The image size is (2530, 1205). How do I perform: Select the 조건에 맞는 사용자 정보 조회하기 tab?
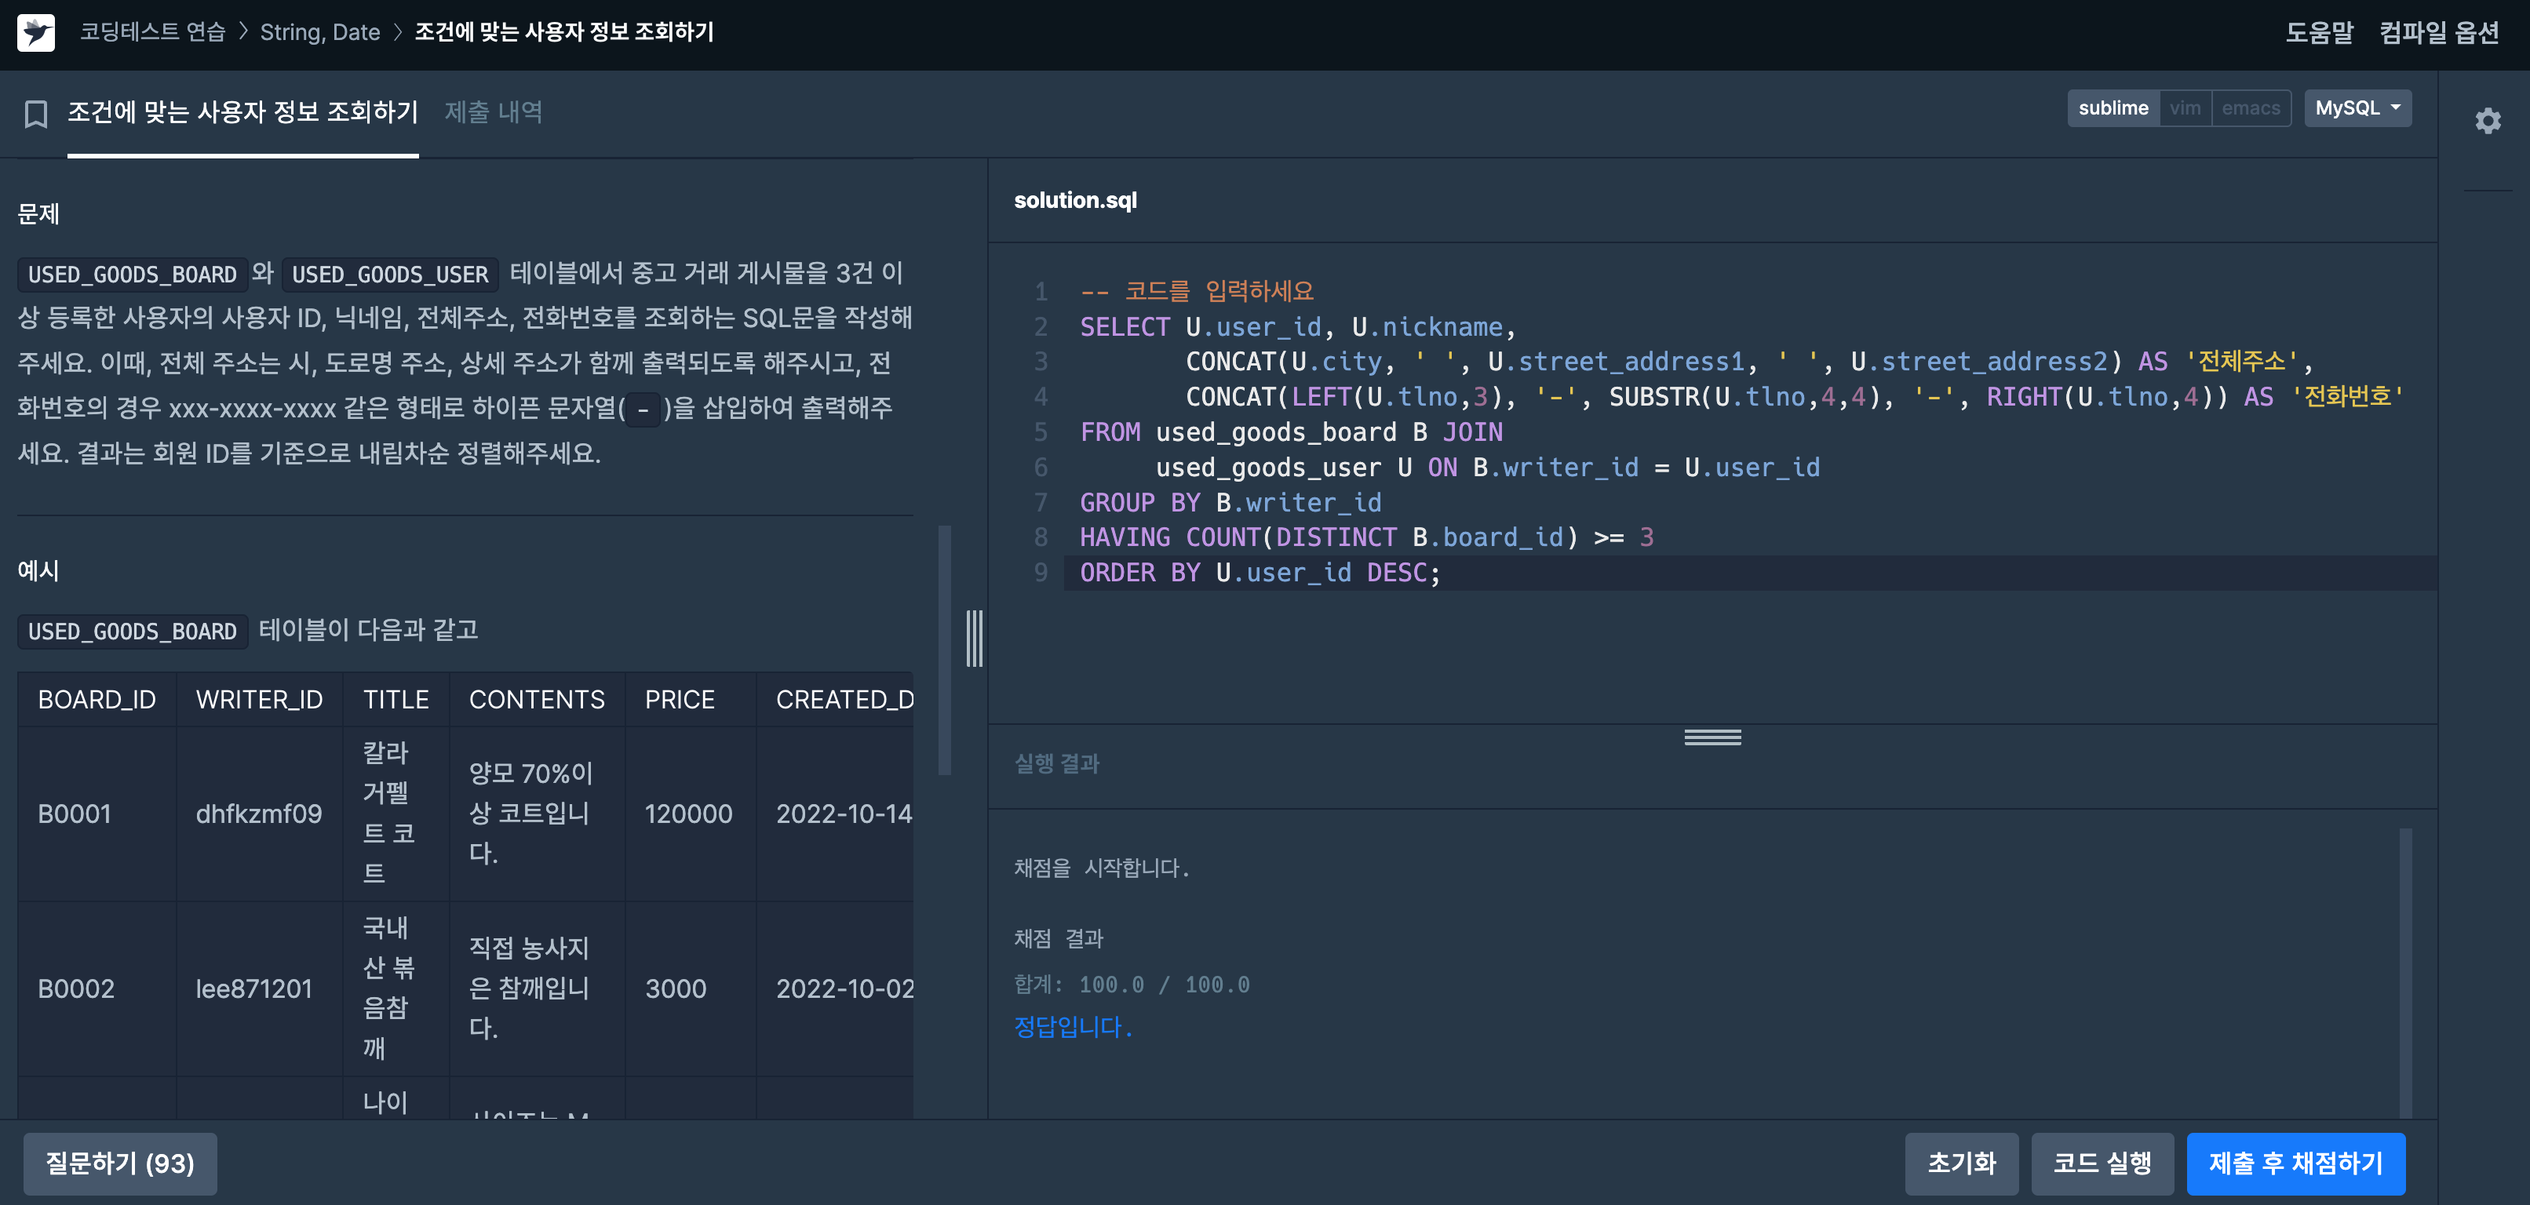pyautogui.click(x=242, y=112)
